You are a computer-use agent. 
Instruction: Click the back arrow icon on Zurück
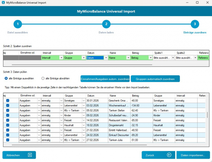[x=169, y=155]
